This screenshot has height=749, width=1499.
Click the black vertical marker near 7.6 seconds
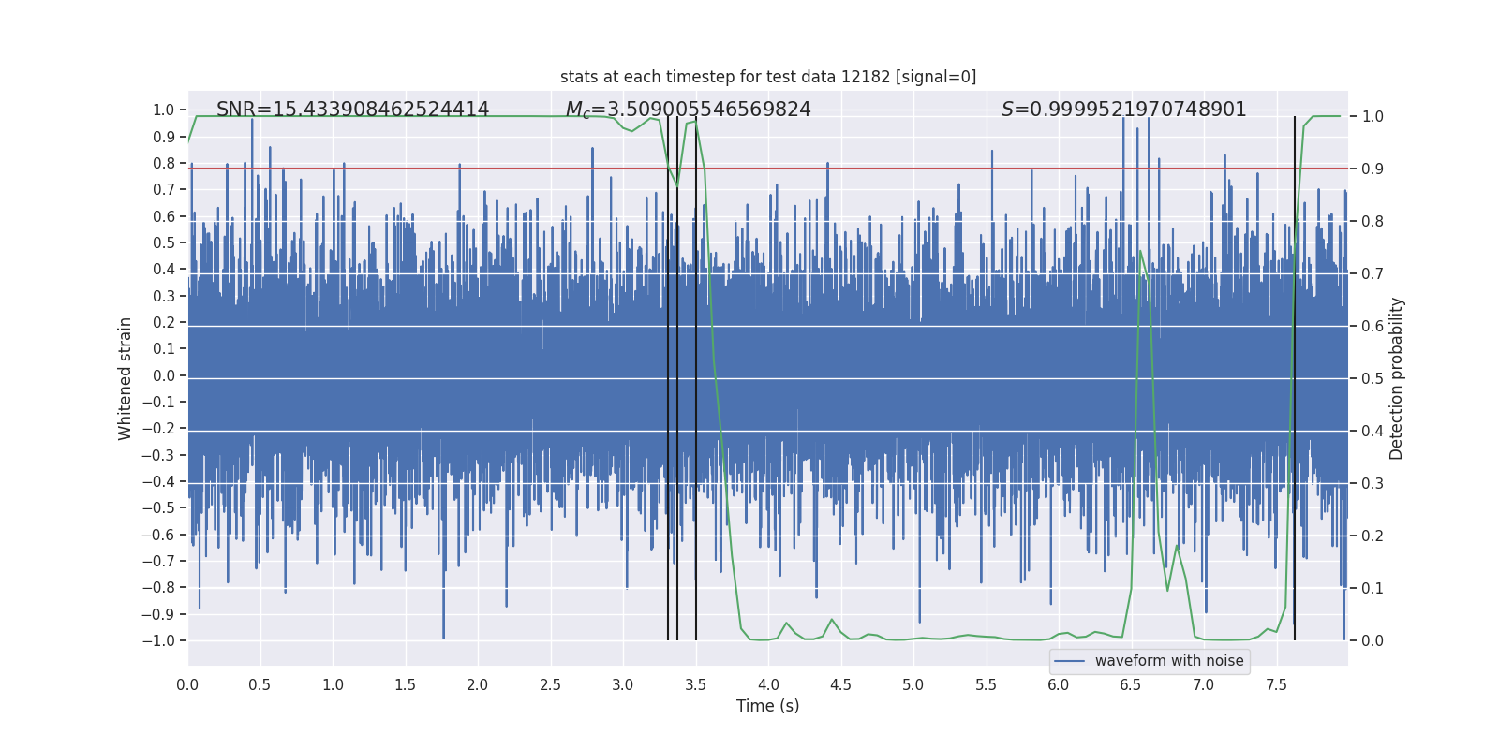(1295, 378)
